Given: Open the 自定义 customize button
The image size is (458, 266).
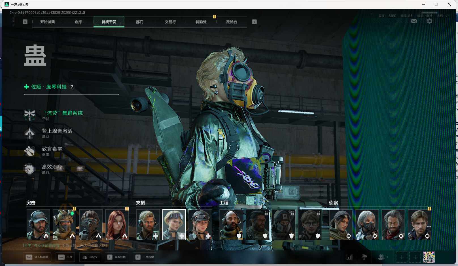Looking at the screenshot, I should (90, 257).
